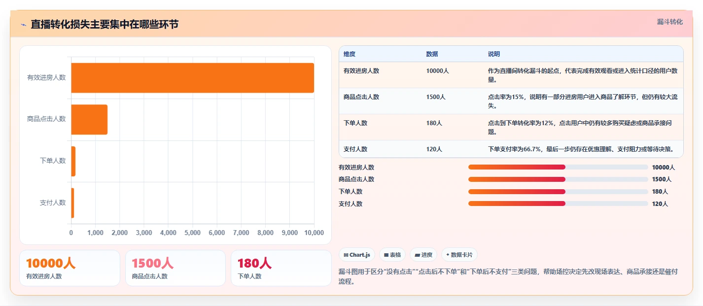Click the orange 10000人 data card
The image size is (703, 306).
coord(70,268)
